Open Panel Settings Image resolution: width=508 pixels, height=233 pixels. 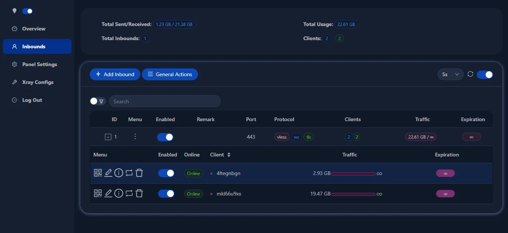[x=37, y=64]
